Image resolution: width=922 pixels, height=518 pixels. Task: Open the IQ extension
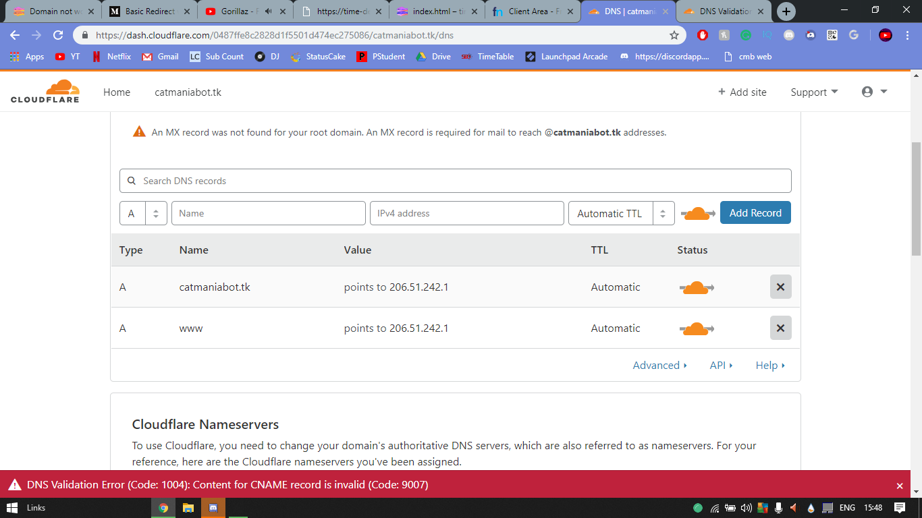[767, 35]
